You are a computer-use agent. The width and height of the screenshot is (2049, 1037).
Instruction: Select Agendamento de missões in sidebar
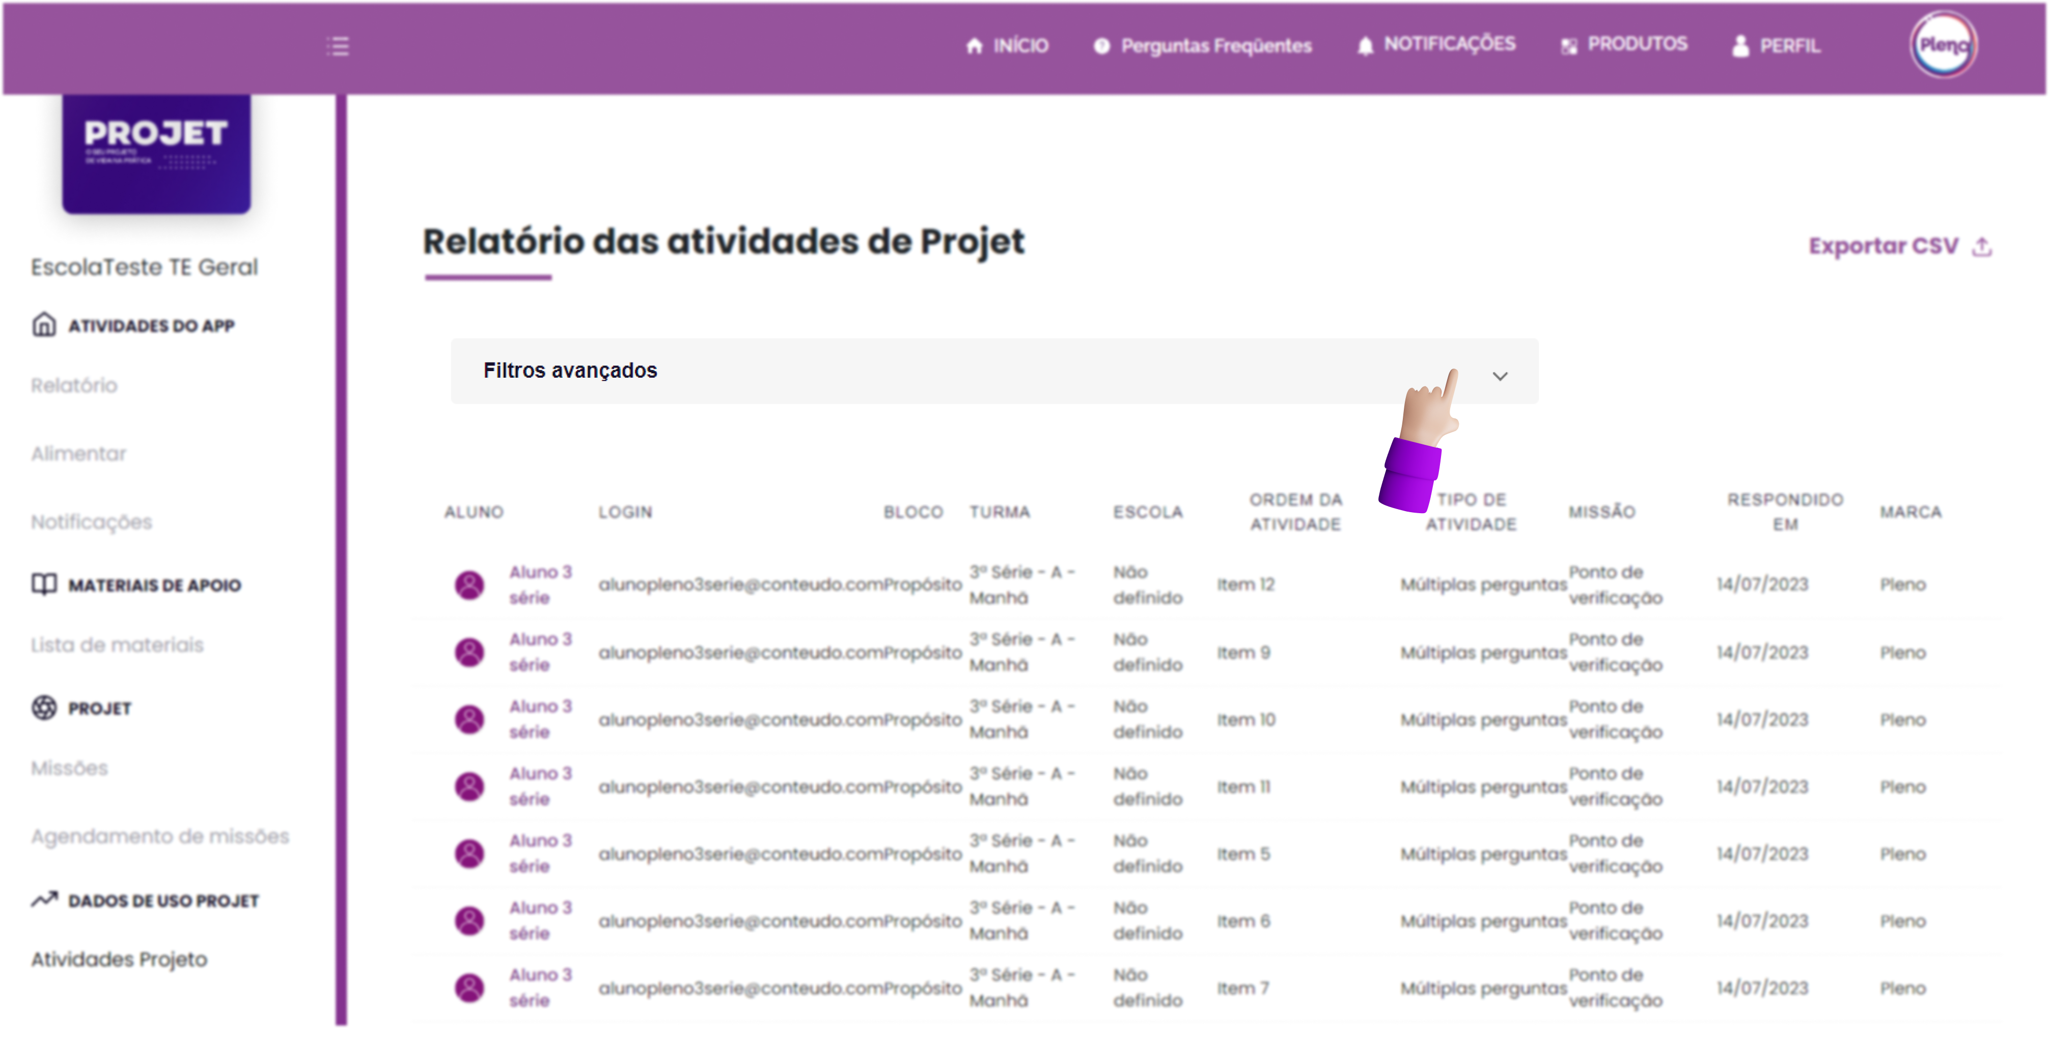(x=160, y=836)
